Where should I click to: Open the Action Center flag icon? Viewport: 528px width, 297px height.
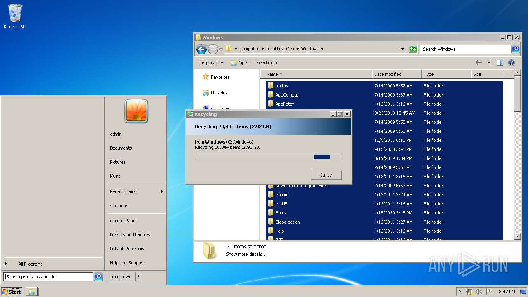[x=489, y=292]
